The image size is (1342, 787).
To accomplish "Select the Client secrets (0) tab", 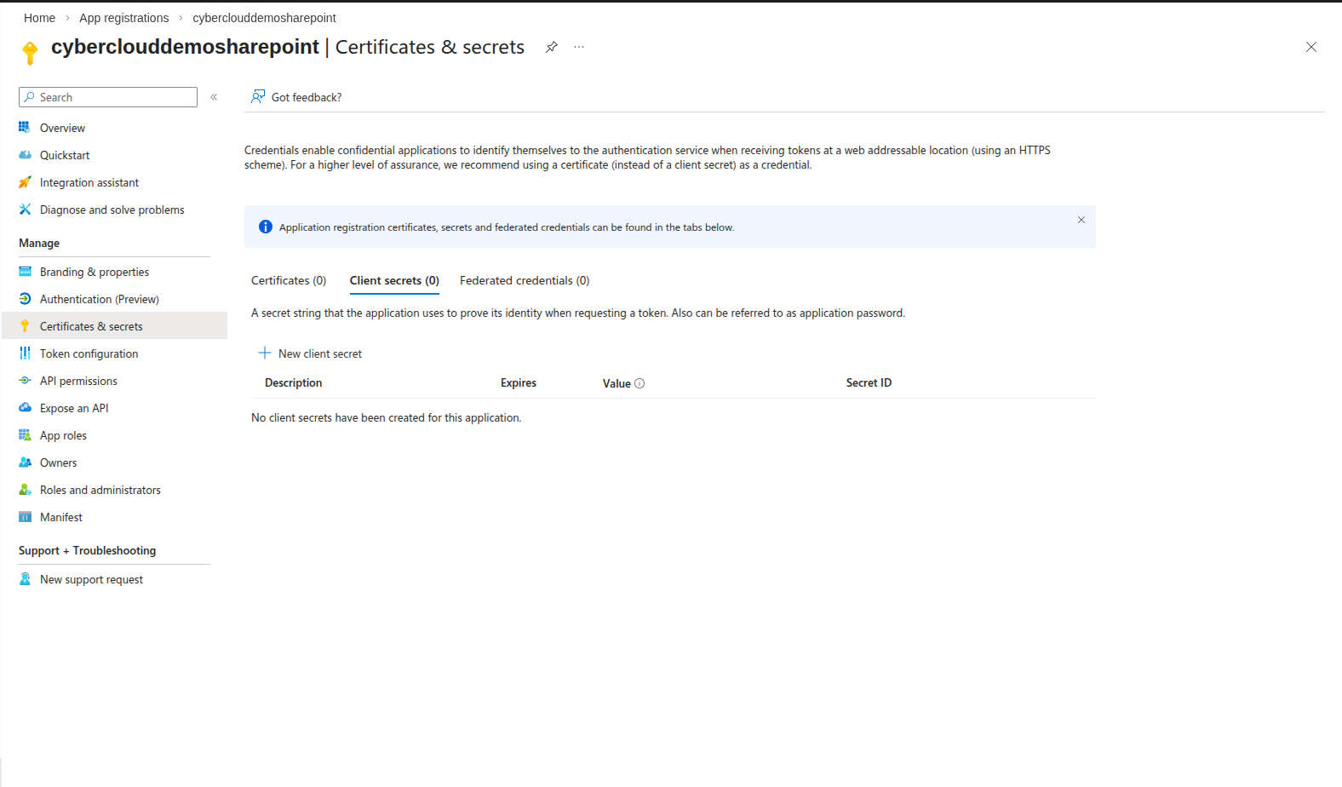I will tap(394, 280).
